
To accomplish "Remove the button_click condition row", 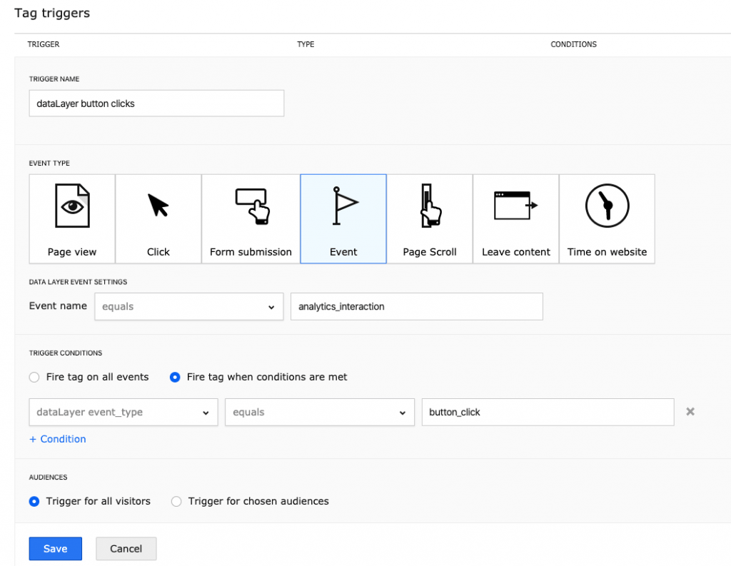I will (x=690, y=412).
